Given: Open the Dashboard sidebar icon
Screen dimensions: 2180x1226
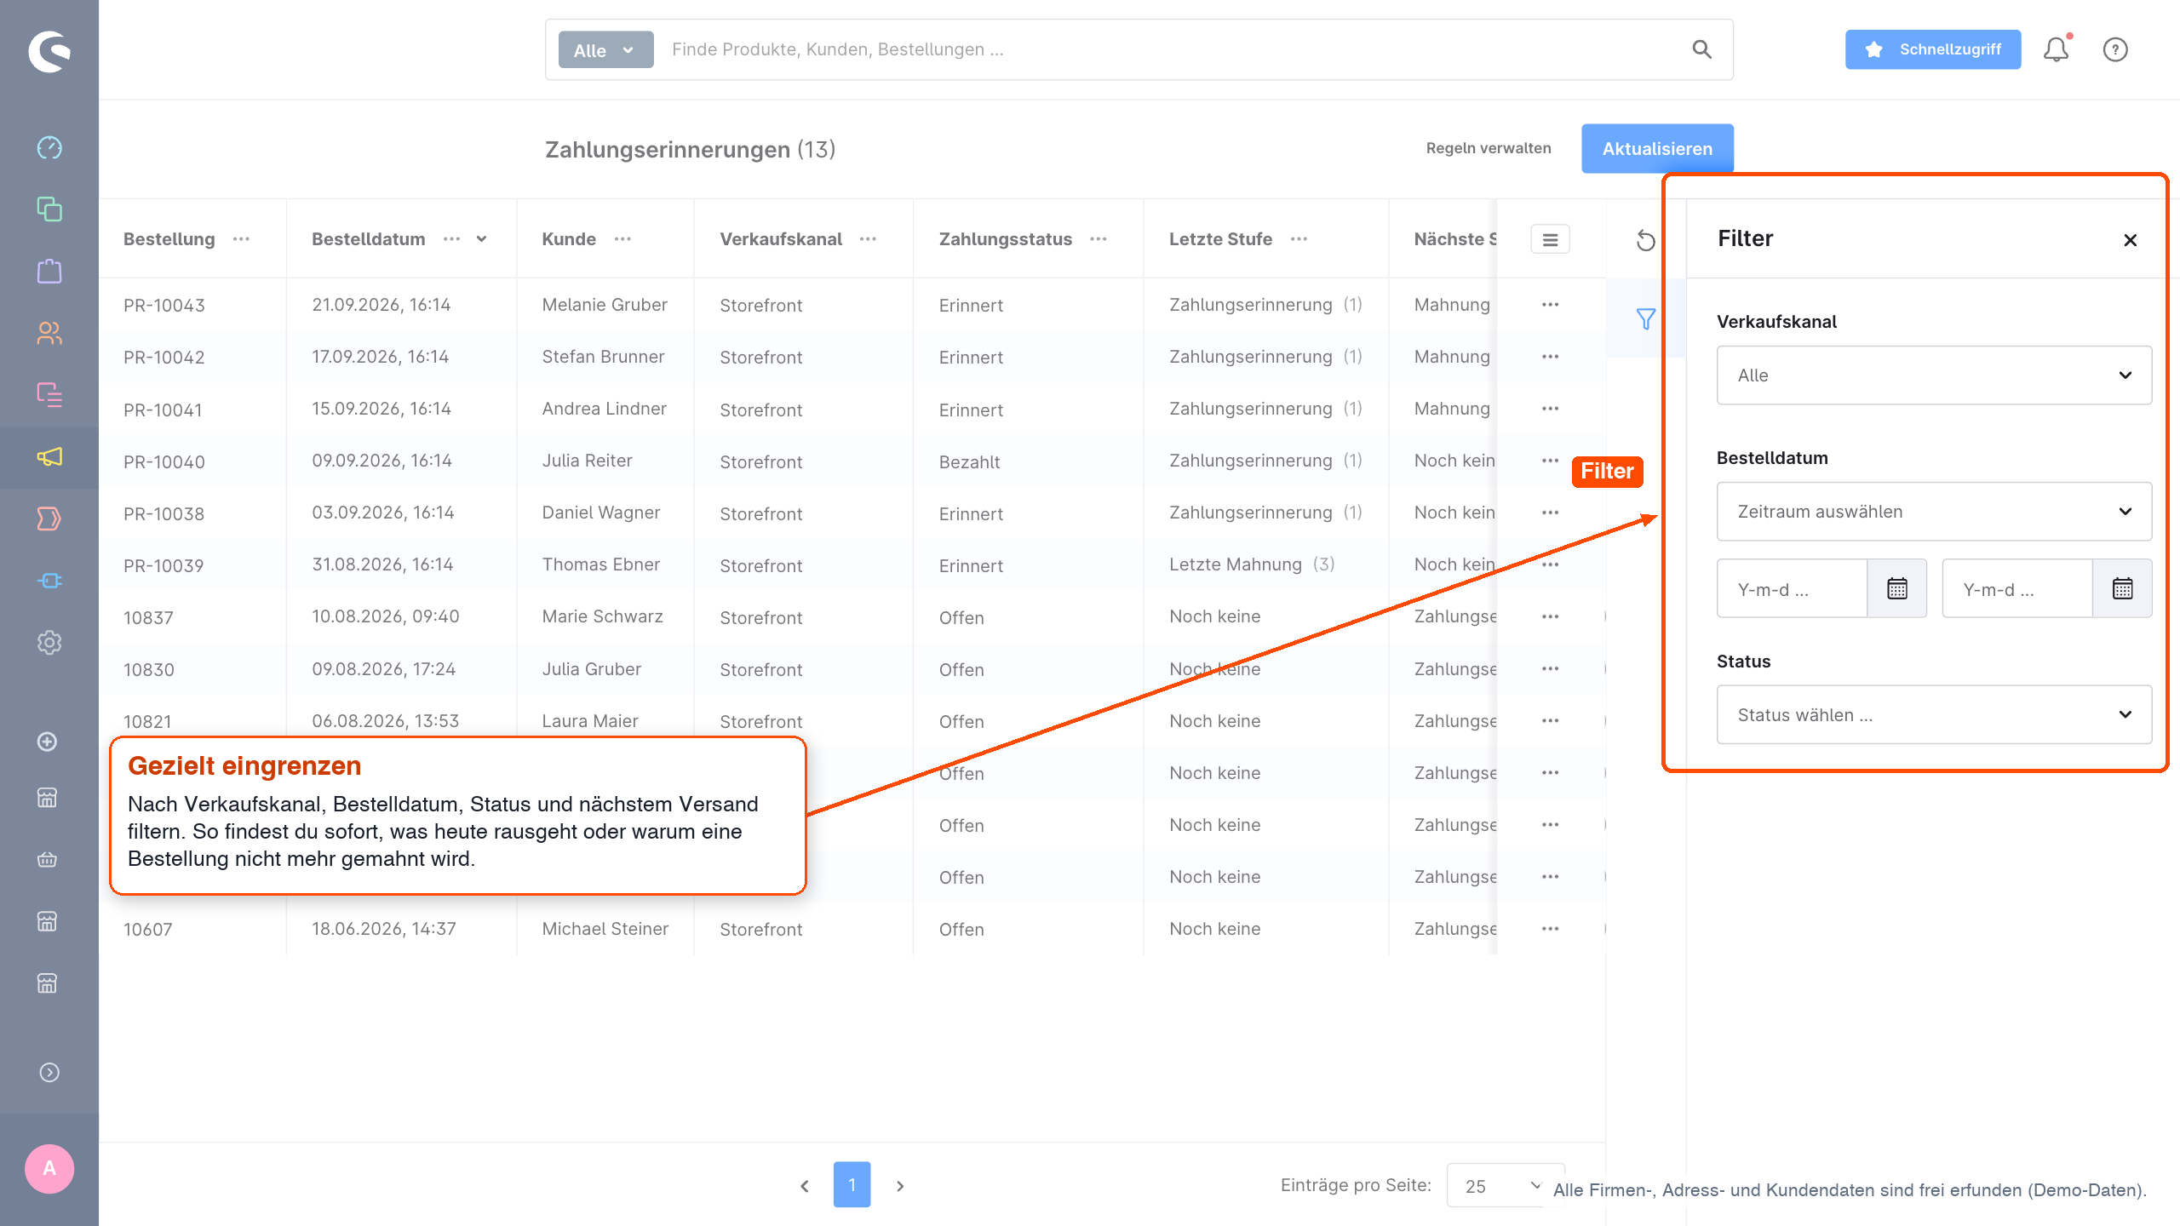Looking at the screenshot, I should pos(49,147).
